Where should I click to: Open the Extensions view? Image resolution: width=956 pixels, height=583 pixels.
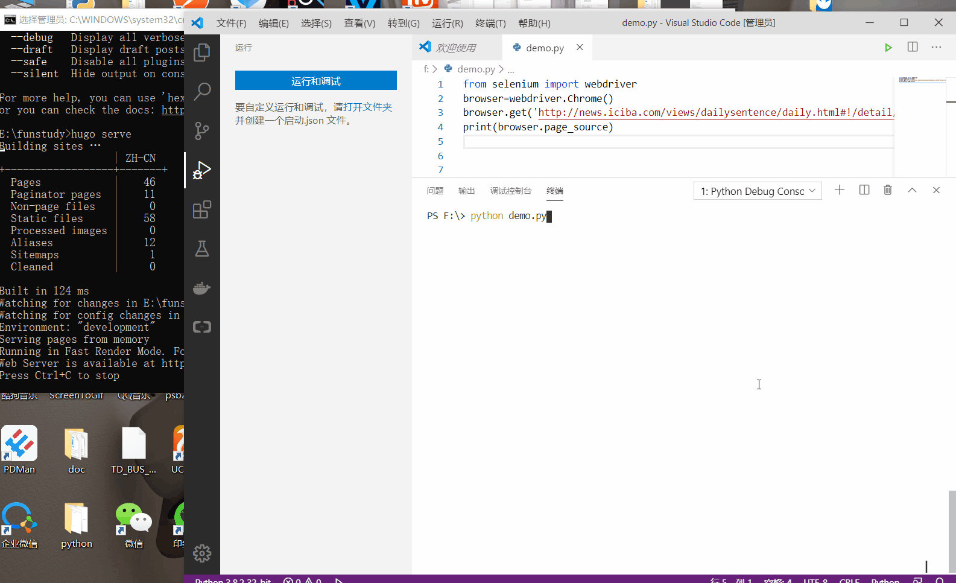tap(202, 209)
